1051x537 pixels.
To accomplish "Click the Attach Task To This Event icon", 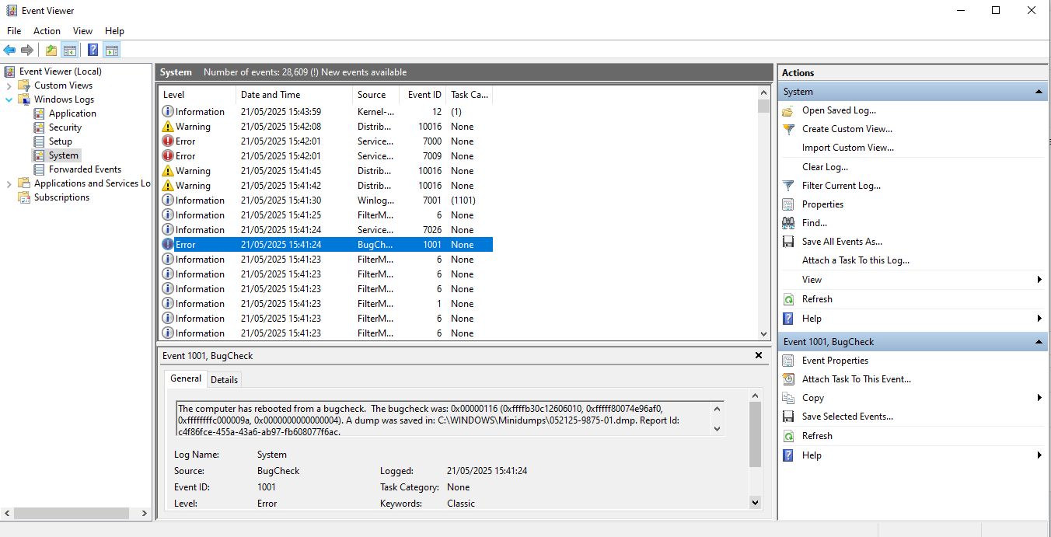I will pyautogui.click(x=788, y=379).
